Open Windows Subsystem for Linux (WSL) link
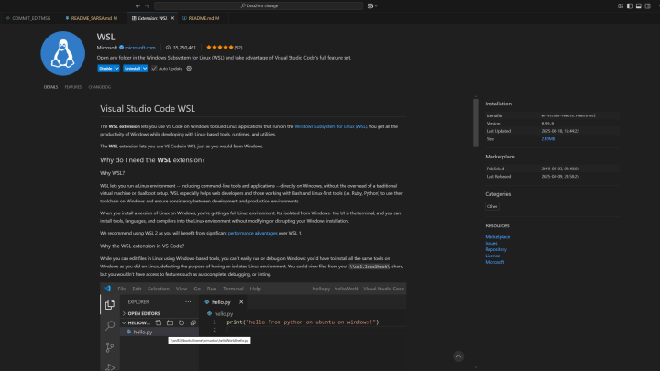 click(x=330, y=126)
